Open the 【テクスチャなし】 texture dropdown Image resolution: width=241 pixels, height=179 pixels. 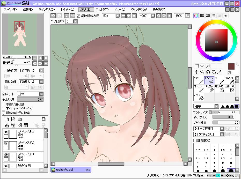[x=222, y=135]
